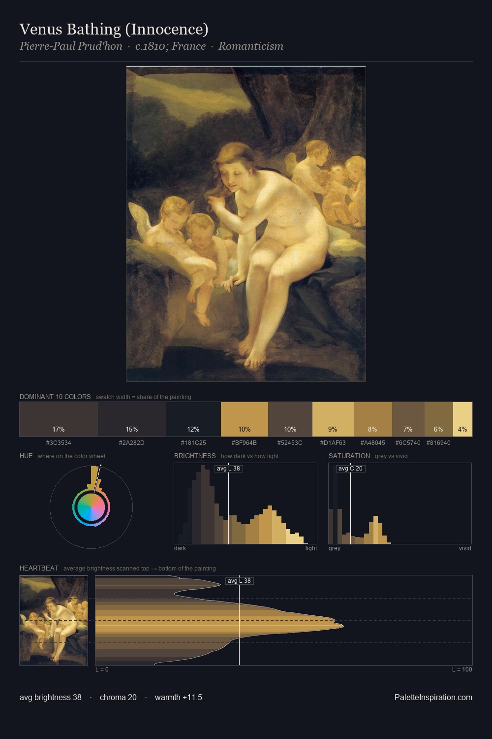Viewport: 492px width, 739px height.
Task: Click the hex code text #181C25
Action: click(193, 443)
